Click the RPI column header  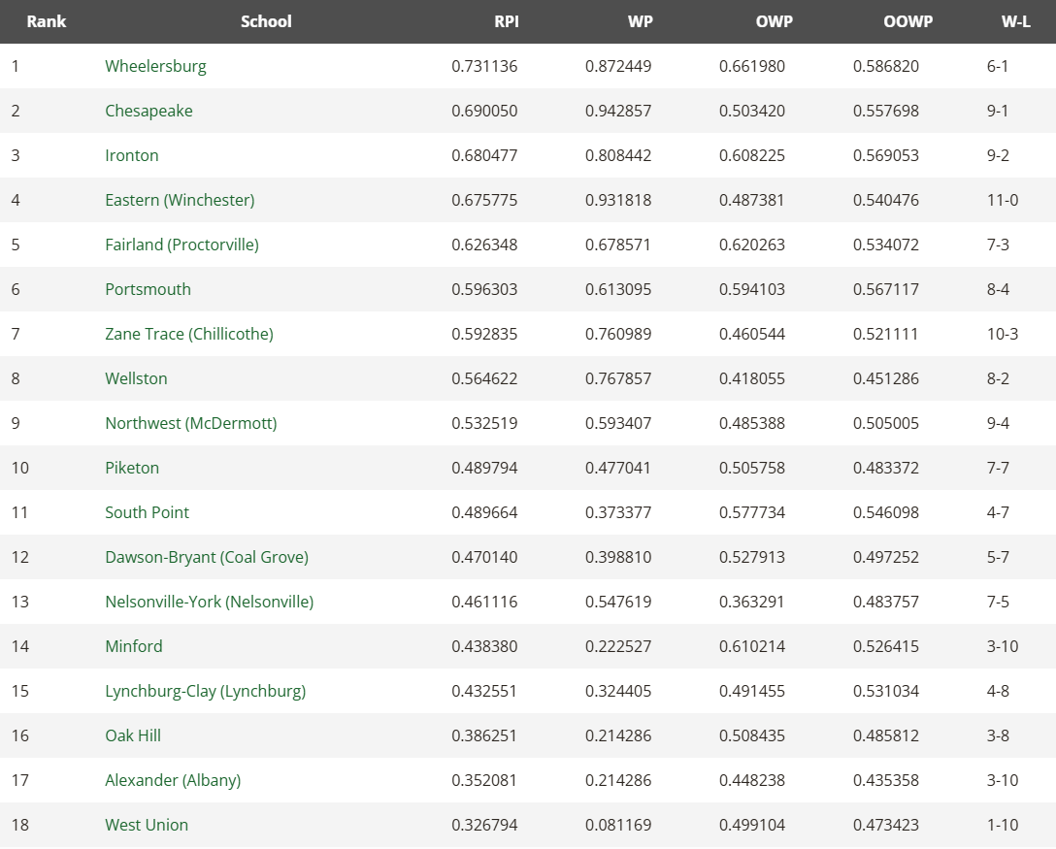coord(506,21)
